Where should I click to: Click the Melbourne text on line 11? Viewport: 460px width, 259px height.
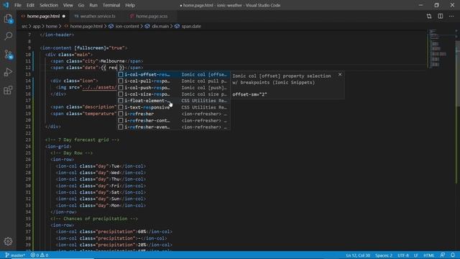113,61
